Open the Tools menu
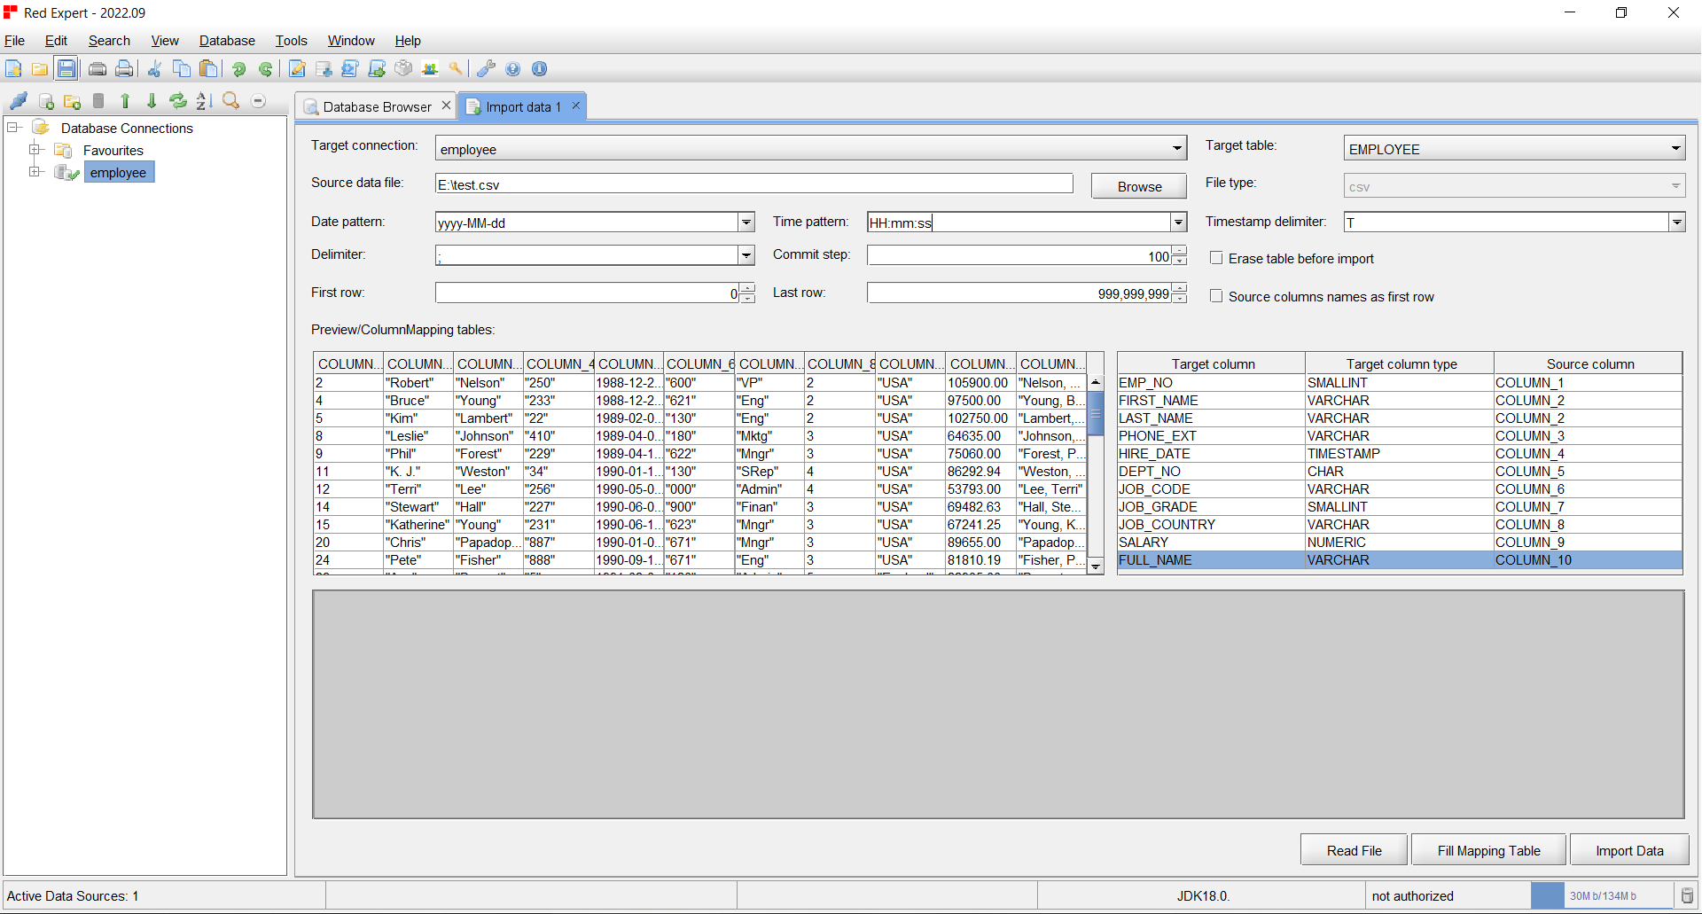Screen dimensions: 1702x914 point(291,41)
